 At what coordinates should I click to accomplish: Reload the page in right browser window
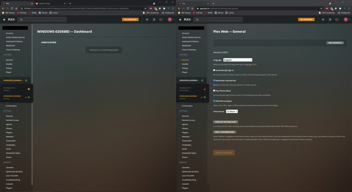pyautogui.click(x=188, y=8)
